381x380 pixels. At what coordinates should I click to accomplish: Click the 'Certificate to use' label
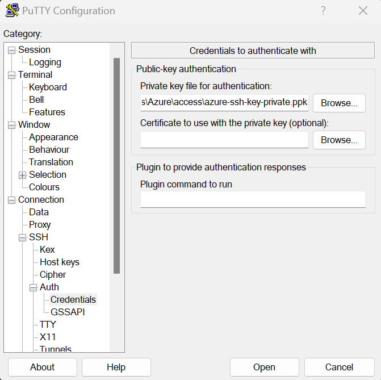pyautogui.click(x=235, y=123)
